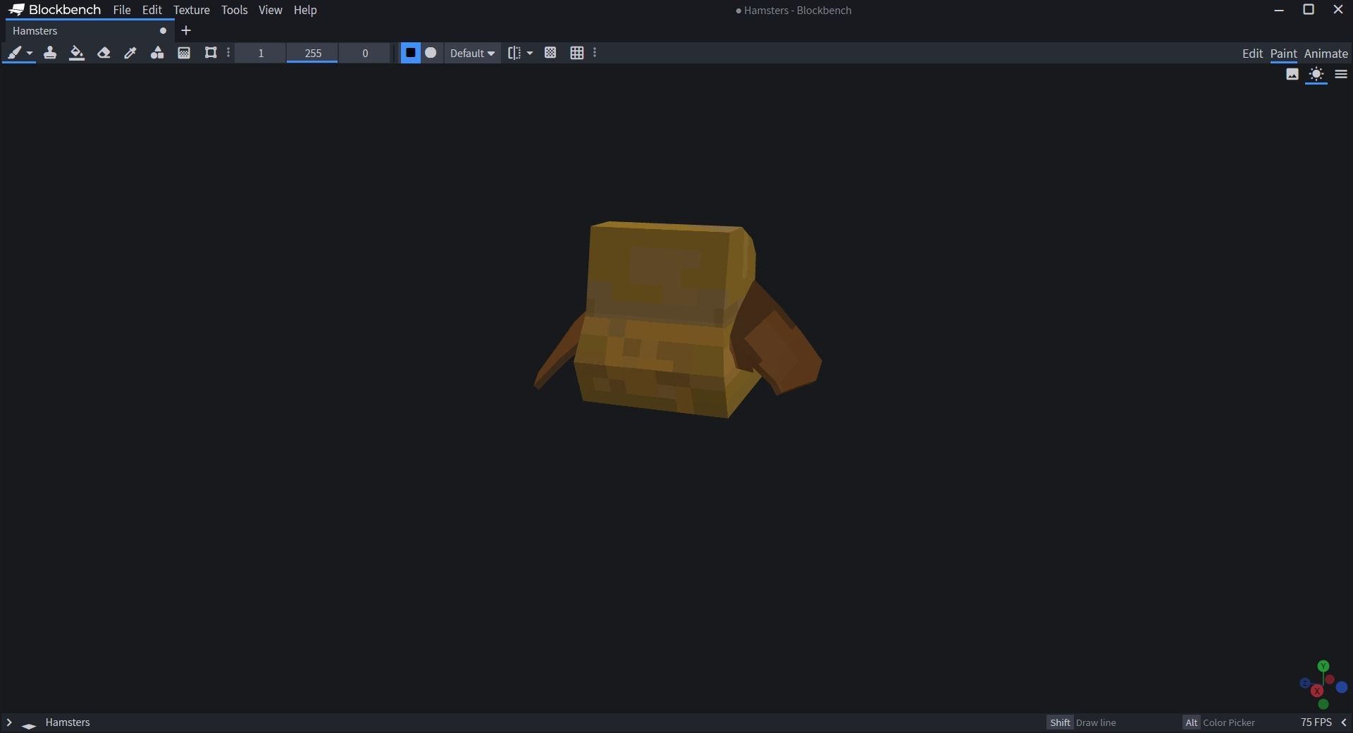The image size is (1353, 733).
Task: Collapse the right sidebar chevron
Action: click(1344, 722)
